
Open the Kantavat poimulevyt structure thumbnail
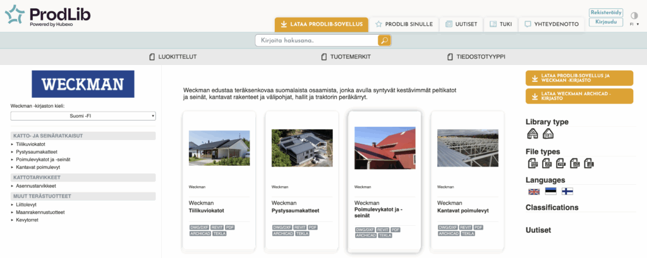point(468,148)
